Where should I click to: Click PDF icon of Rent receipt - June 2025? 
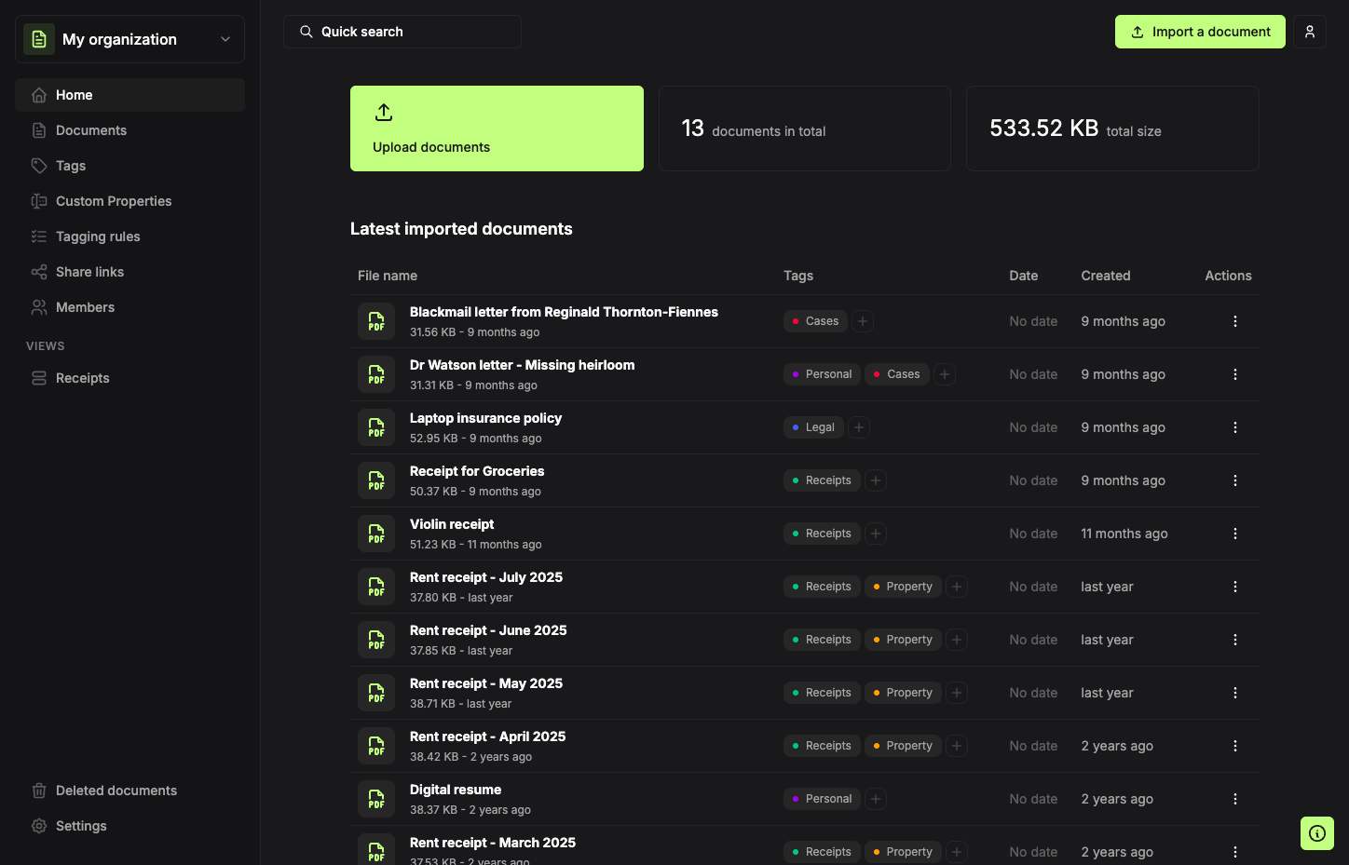[376, 640]
